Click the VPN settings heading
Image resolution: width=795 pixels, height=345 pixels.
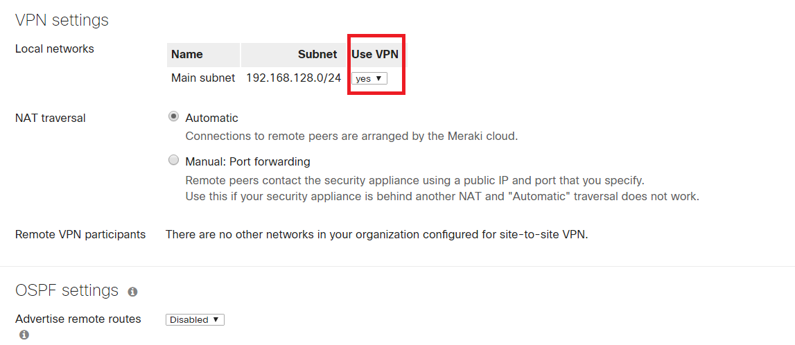coord(62,20)
